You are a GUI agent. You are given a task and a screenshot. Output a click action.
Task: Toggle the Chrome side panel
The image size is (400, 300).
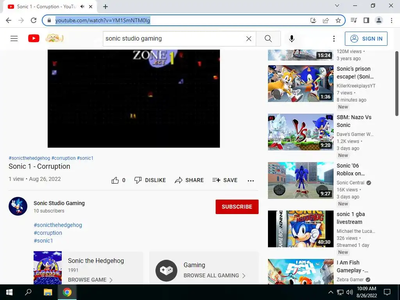366,20
